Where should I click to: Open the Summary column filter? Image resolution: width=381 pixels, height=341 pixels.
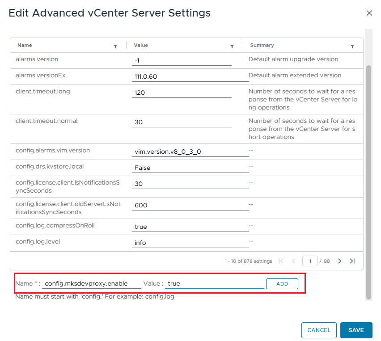[352, 46]
